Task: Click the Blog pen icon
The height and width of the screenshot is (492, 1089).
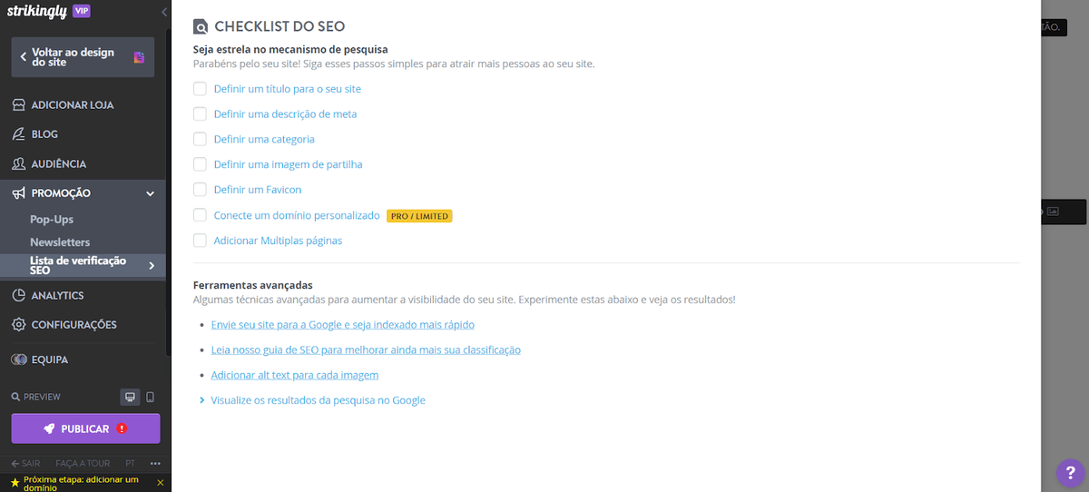Action: 18,133
